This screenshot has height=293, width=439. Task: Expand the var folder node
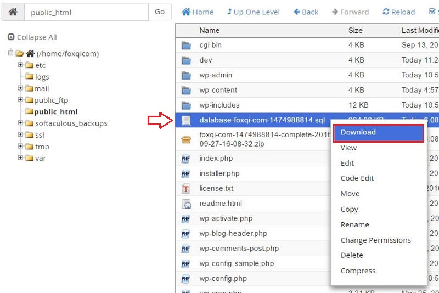tap(20, 157)
